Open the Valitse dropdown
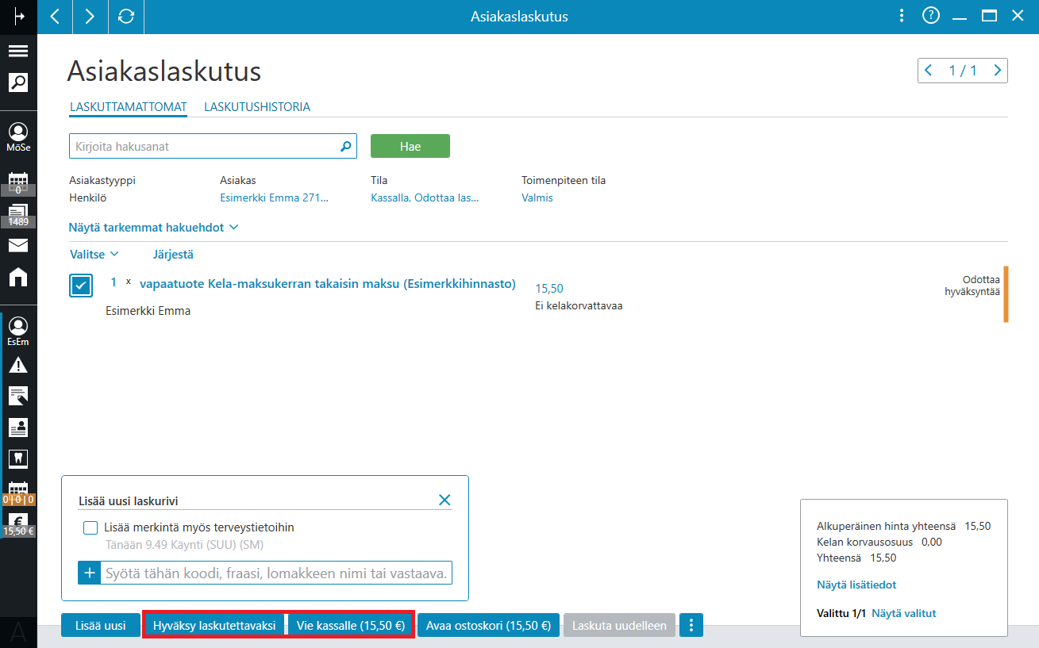This screenshot has height=648, width=1039. (94, 255)
